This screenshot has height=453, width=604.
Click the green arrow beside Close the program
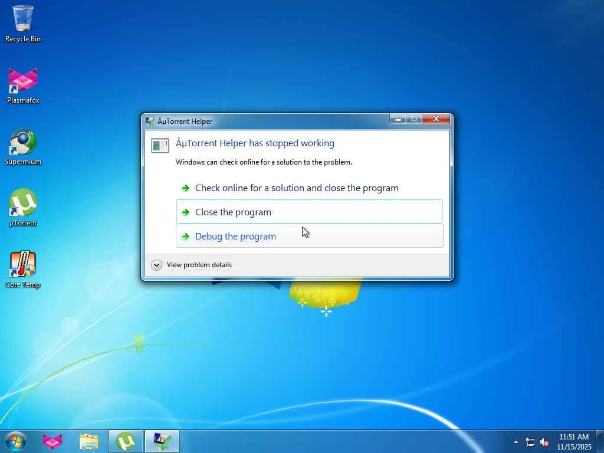coord(186,212)
